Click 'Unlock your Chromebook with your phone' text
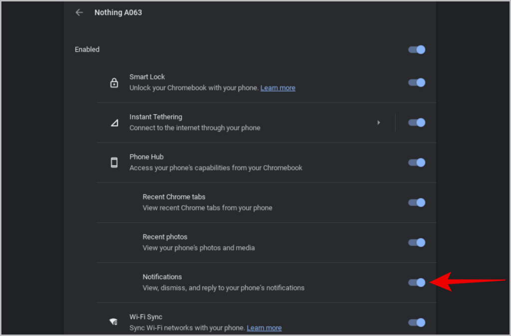This screenshot has height=336, width=511. point(194,88)
